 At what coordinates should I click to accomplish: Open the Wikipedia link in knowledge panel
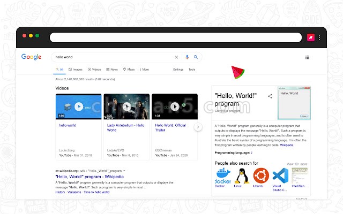pos(287,145)
